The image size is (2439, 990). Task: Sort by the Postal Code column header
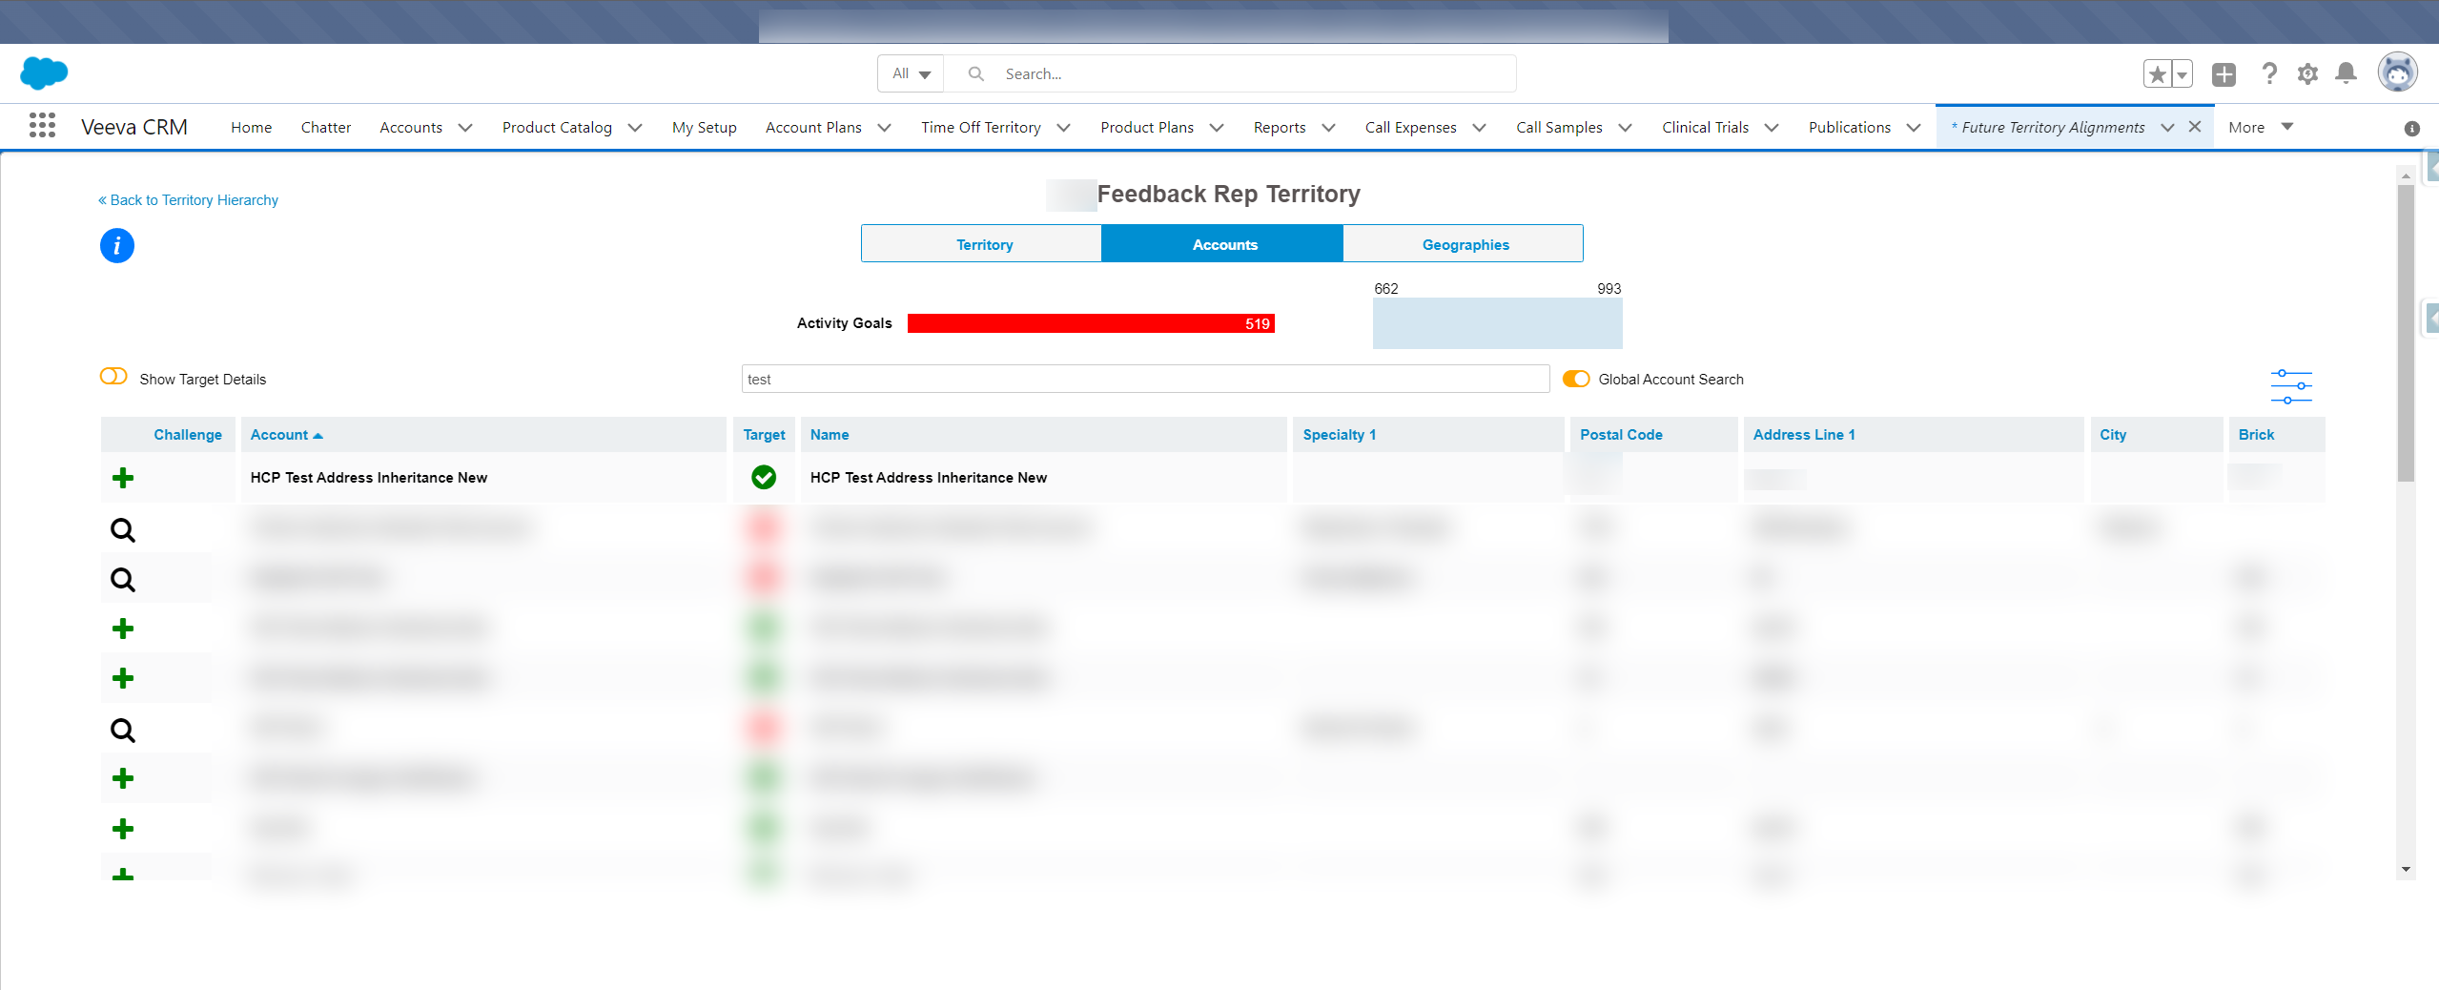1620,435
